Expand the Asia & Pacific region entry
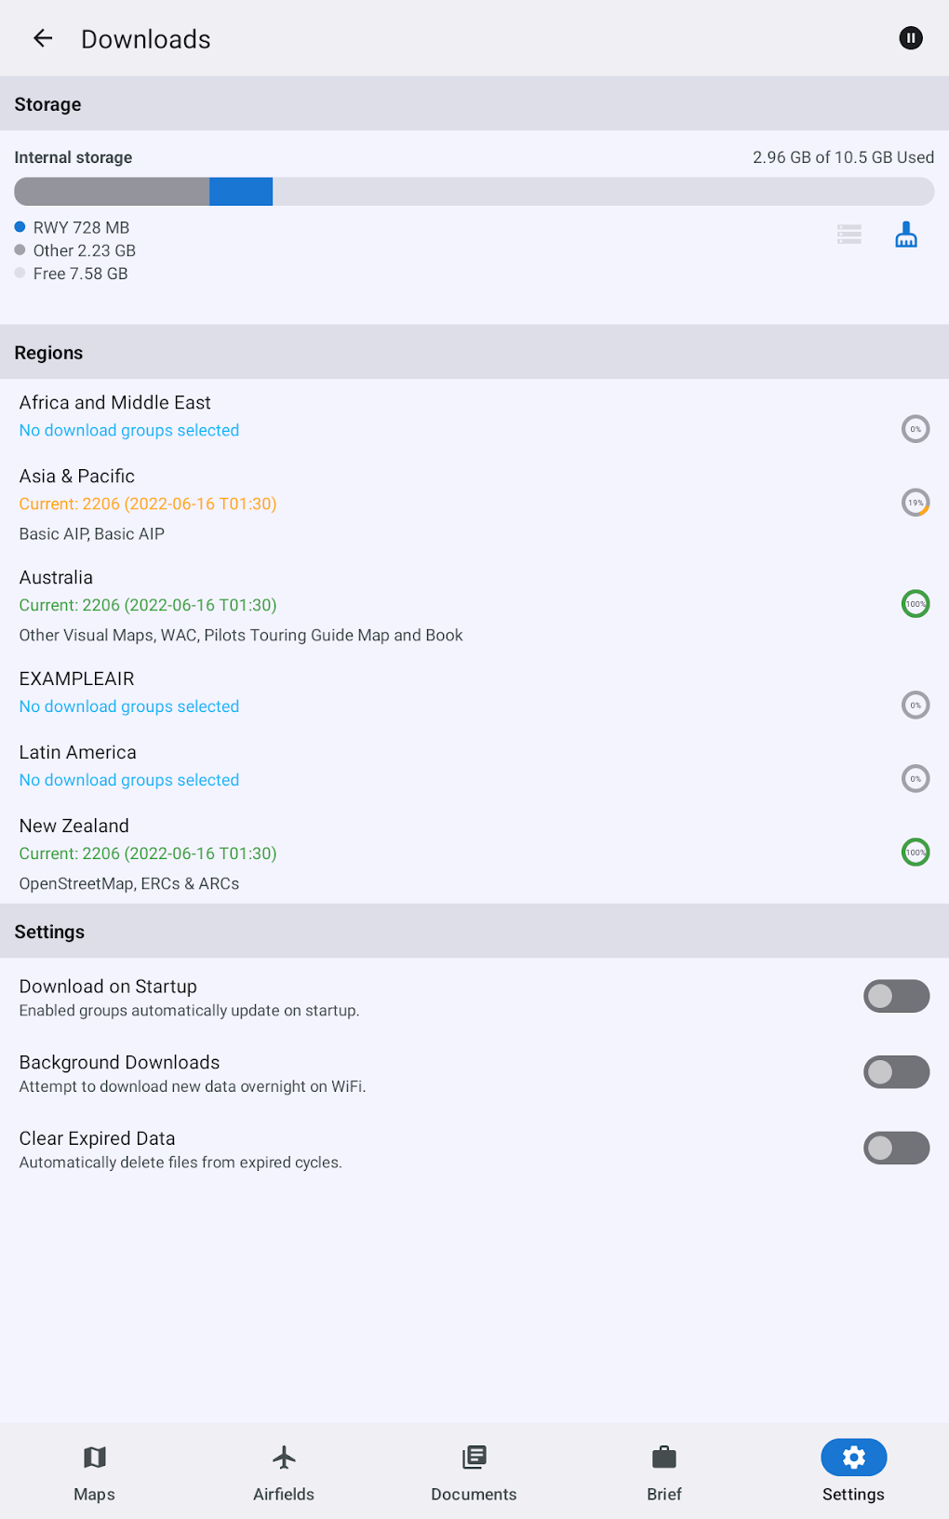949x1519 pixels. coord(77,477)
